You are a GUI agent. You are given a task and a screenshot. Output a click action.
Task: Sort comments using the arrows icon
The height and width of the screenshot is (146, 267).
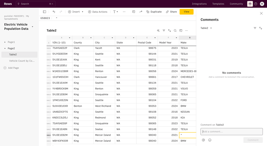point(261,28)
